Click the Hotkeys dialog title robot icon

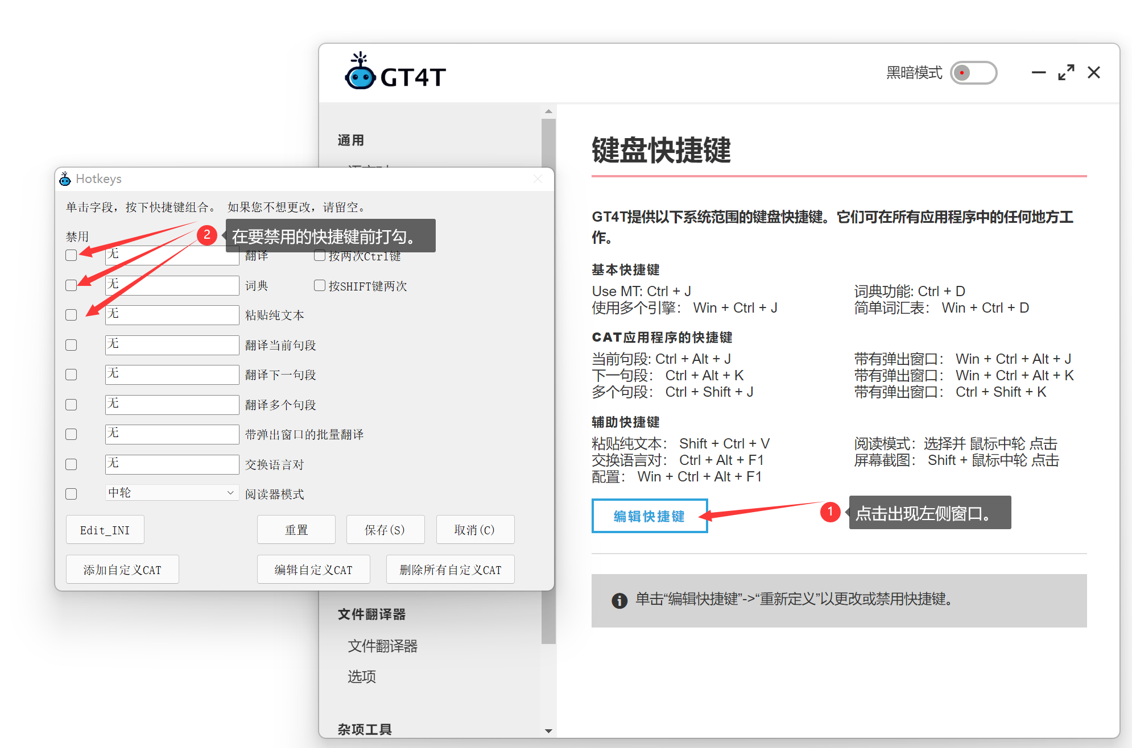coord(65,179)
